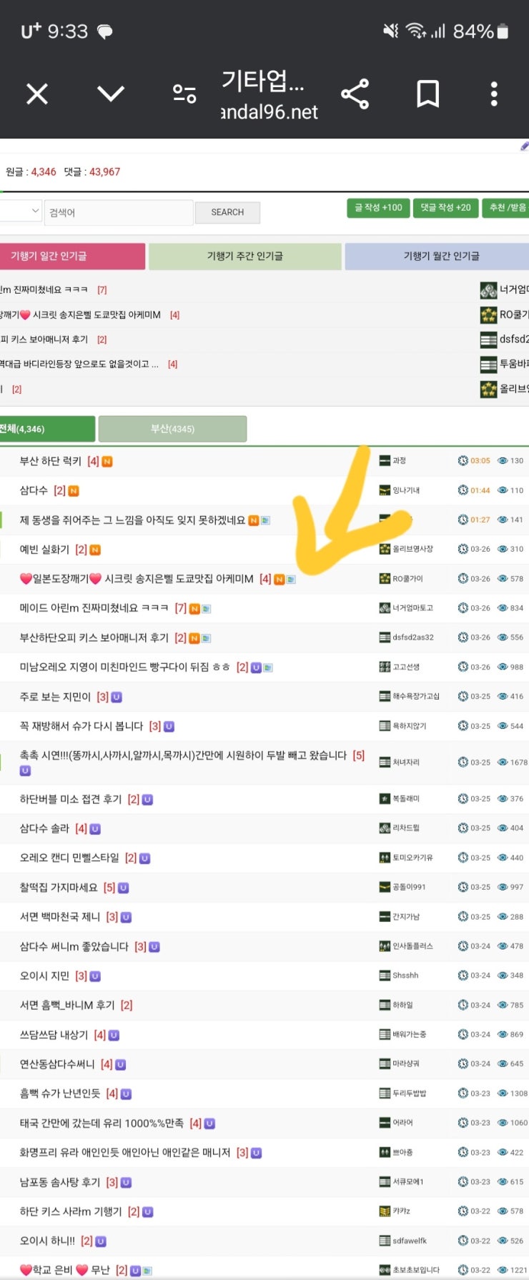Click author name 리차드힐

click(406, 828)
